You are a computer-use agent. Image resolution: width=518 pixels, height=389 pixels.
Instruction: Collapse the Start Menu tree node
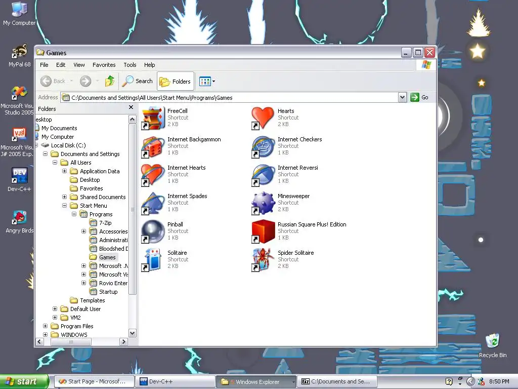pos(64,206)
